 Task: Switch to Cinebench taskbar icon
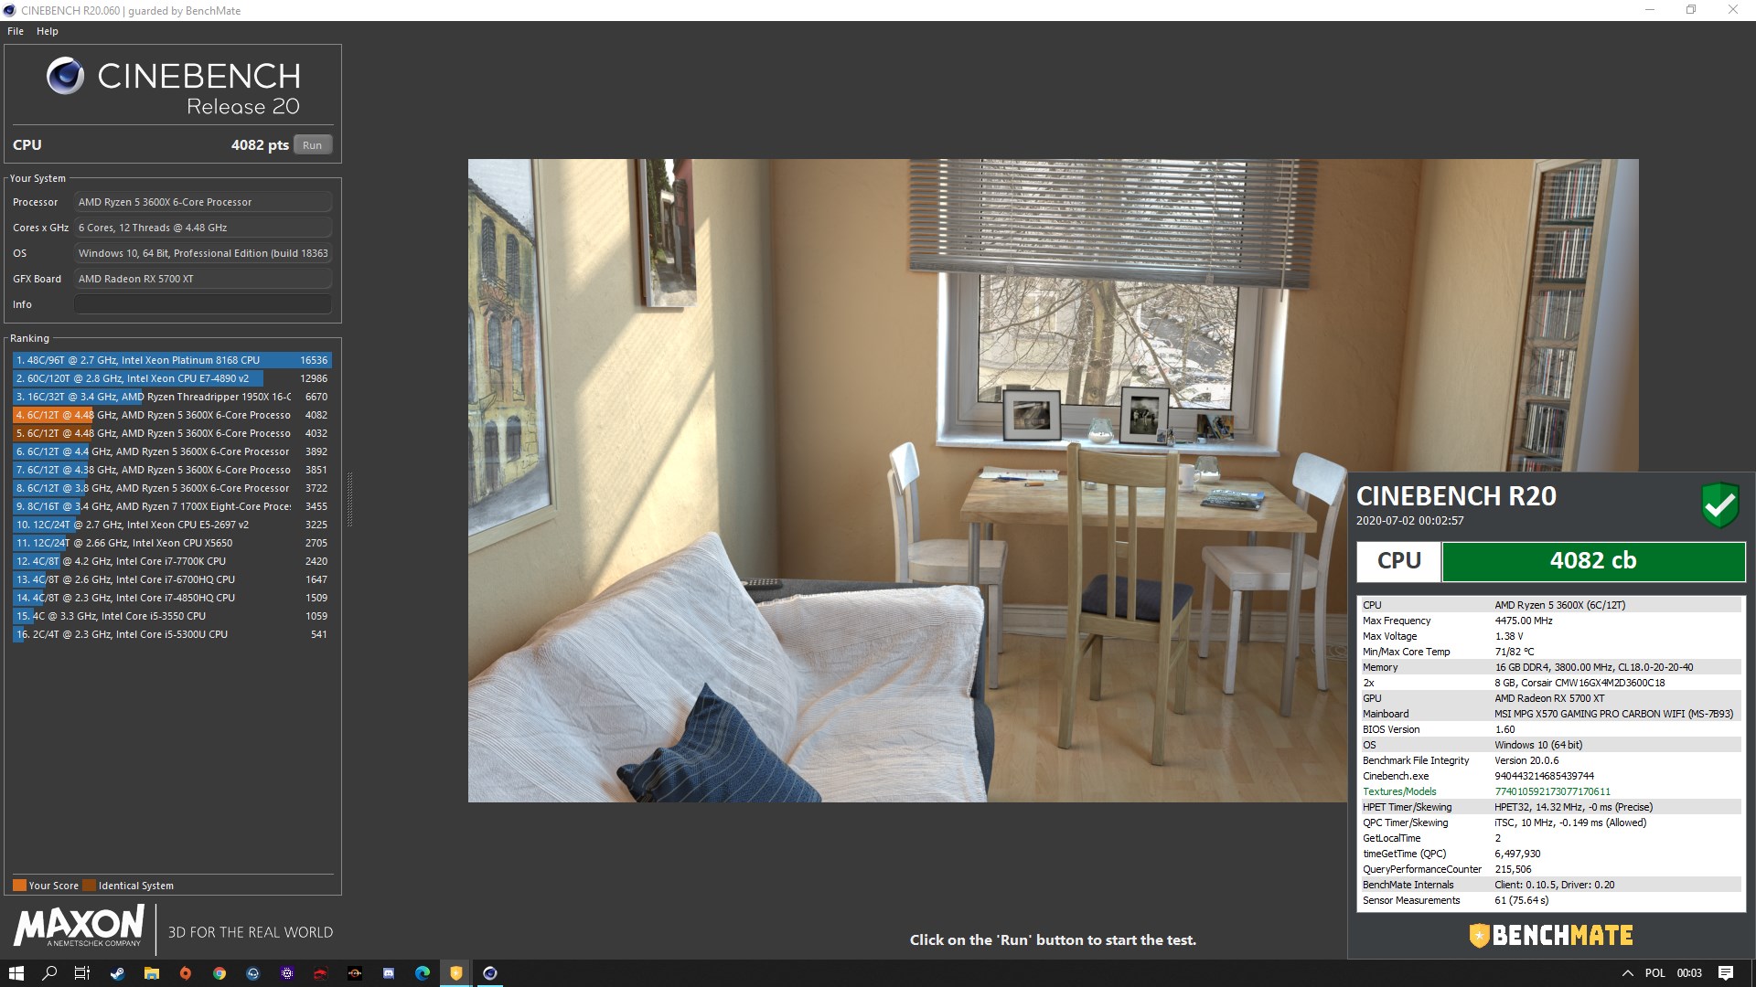(x=490, y=973)
